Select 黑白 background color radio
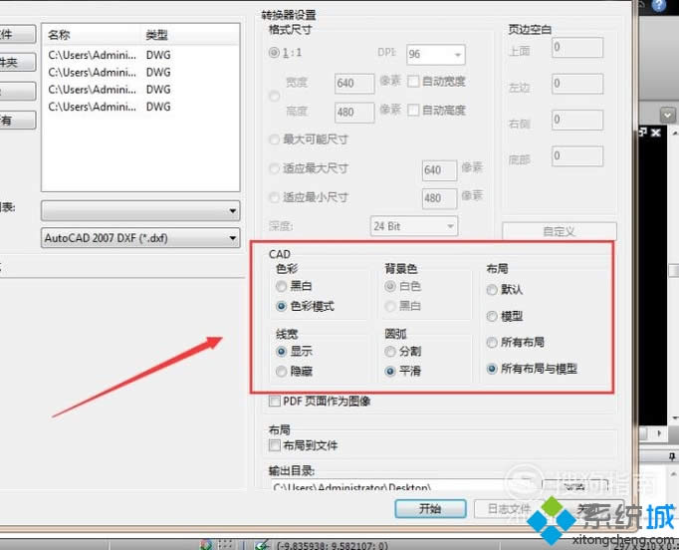The width and height of the screenshot is (679, 550). tap(390, 307)
